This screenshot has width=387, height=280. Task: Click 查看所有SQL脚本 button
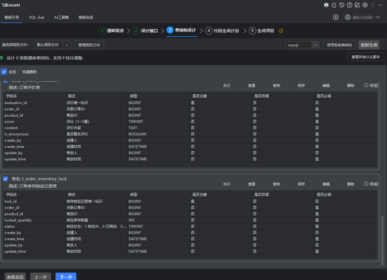pyautogui.click(x=365, y=57)
